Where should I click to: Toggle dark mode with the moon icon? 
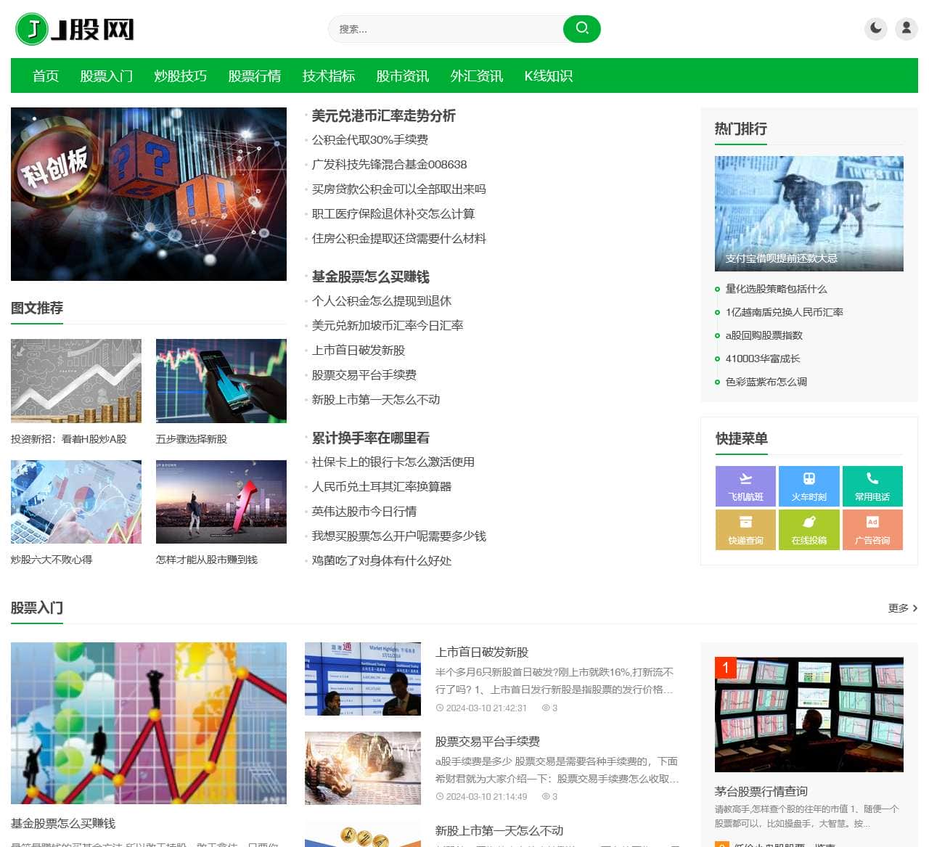(x=876, y=29)
